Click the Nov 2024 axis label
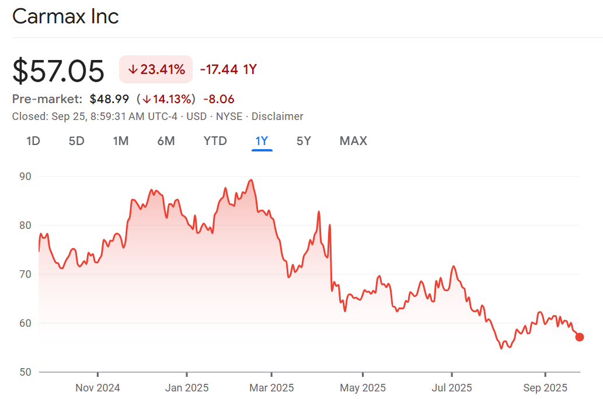Image resolution: width=603 pixels, height=399 pixels. (97, 388)
